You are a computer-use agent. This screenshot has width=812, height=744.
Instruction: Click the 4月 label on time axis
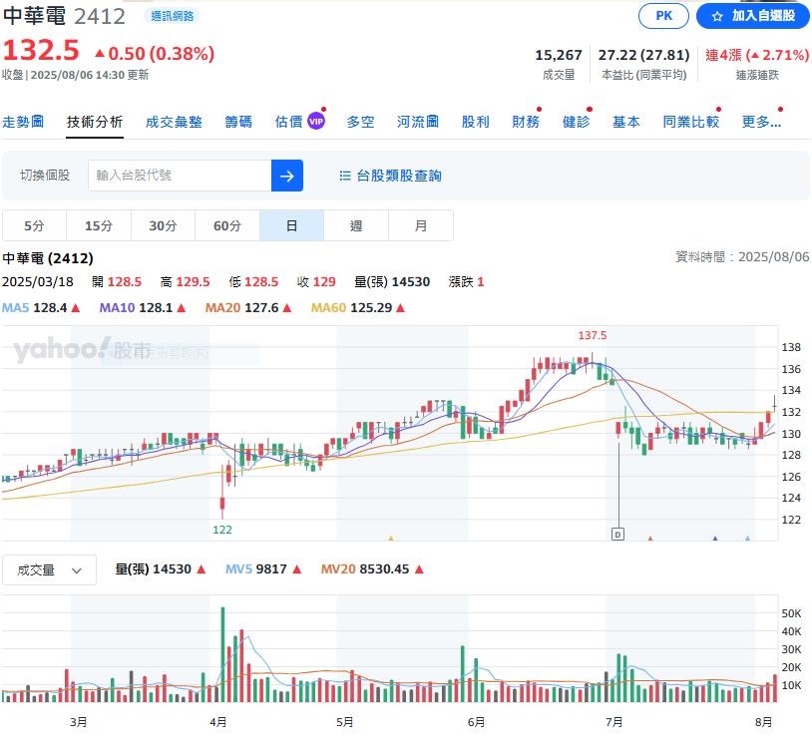218,721
